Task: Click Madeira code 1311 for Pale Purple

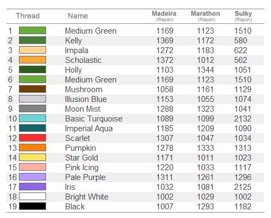Action: [165, 177]
